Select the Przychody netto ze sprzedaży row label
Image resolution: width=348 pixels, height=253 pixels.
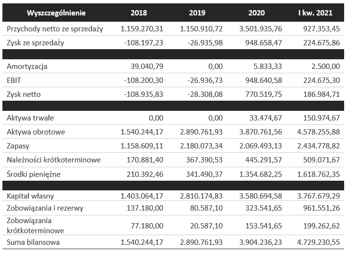pos(55,29)
